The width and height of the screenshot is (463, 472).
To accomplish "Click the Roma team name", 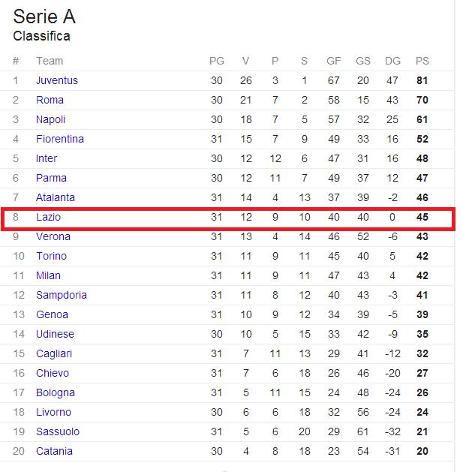I will (x=50, y=100).
